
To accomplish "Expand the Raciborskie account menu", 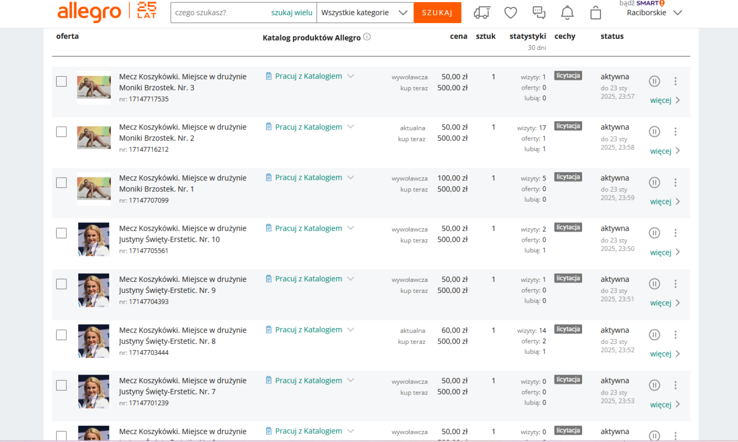I will (654, 12).
